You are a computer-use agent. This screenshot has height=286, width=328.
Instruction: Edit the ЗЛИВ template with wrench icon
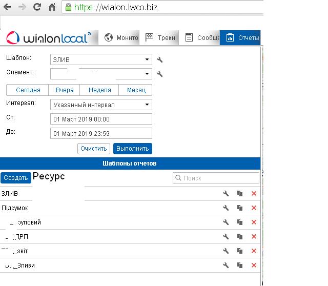point(225,194)
